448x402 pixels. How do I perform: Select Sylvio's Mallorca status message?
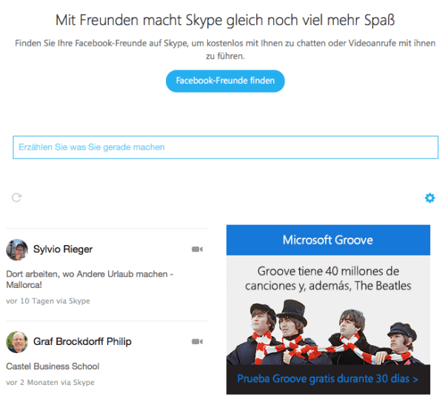[x=89, y=279]
